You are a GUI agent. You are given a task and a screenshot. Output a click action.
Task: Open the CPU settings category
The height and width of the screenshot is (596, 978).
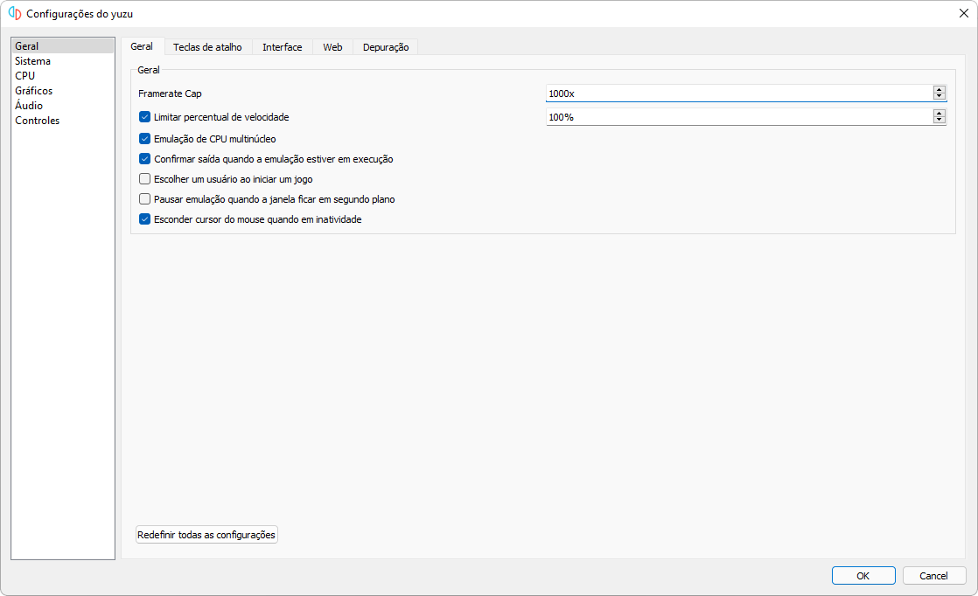[62, 76]
